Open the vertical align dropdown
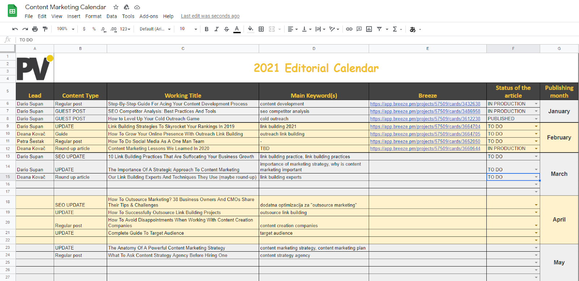This screenshot has width=579, height=281. coord(306,29)
